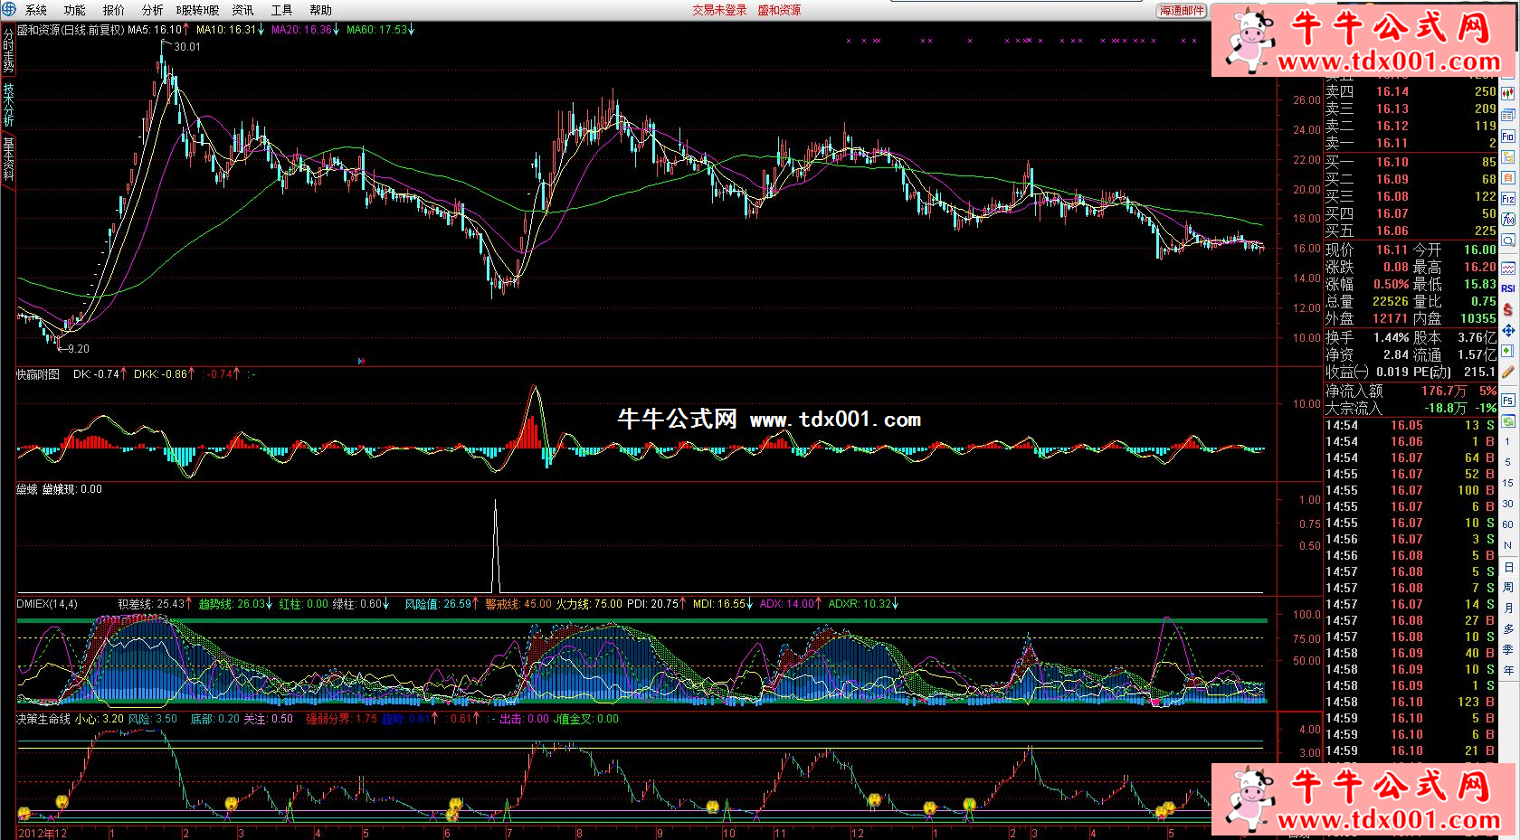This screenshot has width=1520, height=840.
Task: Click the F10 company info icon
Action: click(x=1508, y=137)
